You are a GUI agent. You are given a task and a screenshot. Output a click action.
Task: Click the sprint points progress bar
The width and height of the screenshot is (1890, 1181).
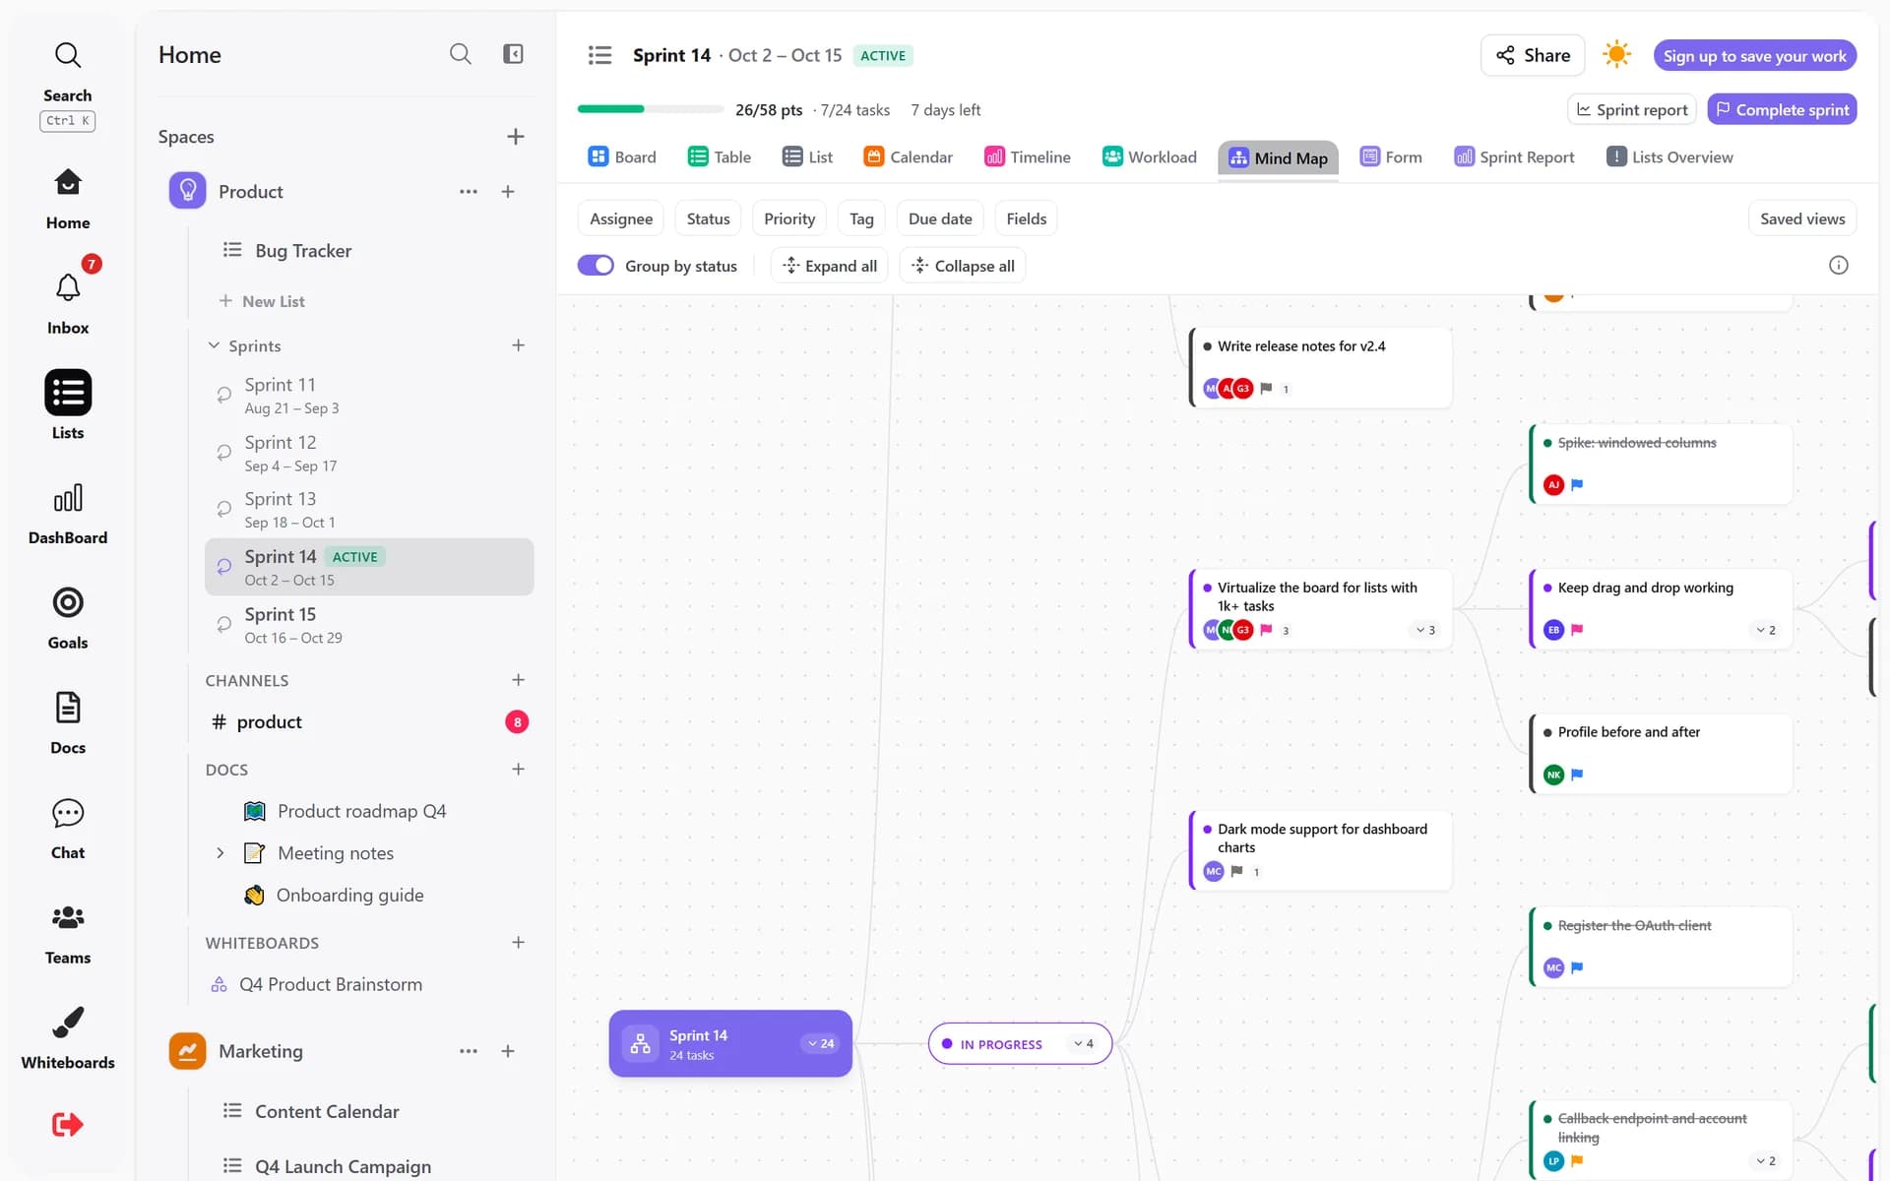coord(650,109)
